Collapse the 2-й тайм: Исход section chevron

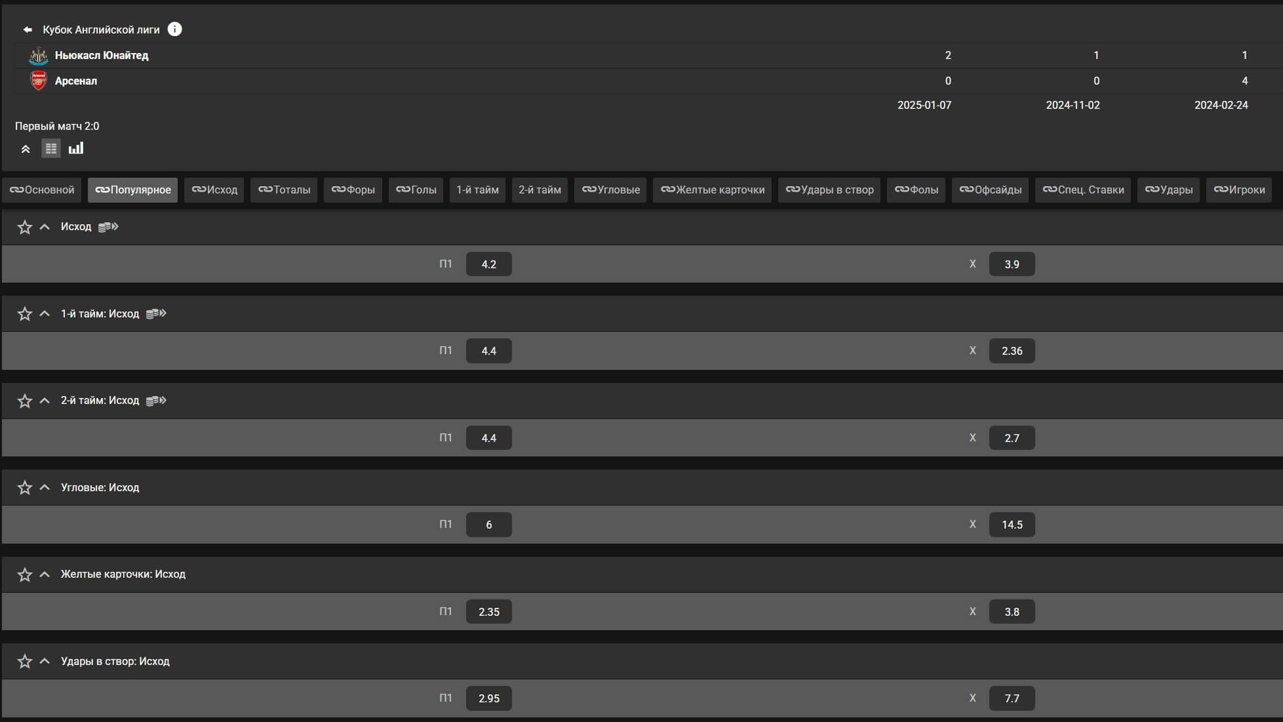tap(45, 401)
